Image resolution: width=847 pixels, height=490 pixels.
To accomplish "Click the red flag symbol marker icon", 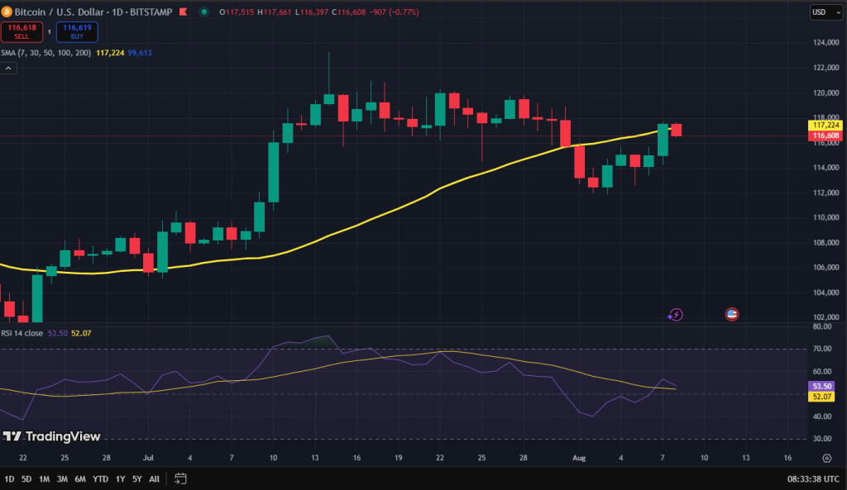I will 183,11.
